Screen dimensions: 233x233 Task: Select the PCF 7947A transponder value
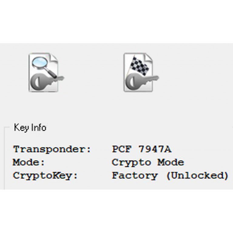(142, 149)
